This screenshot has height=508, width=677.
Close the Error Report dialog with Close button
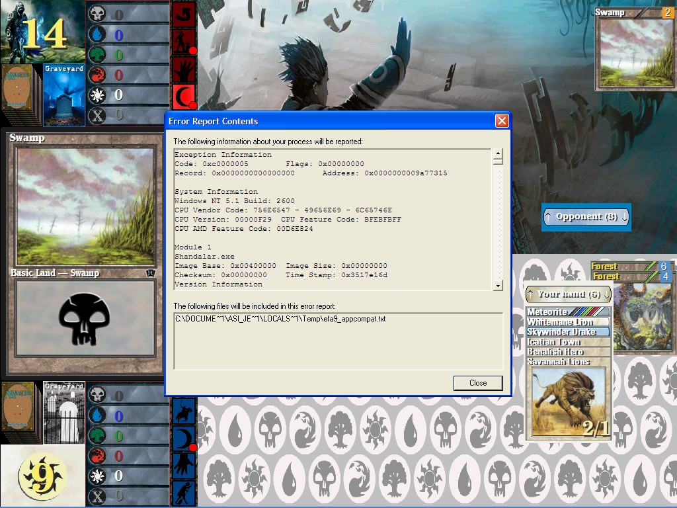[x=478, y=383]
